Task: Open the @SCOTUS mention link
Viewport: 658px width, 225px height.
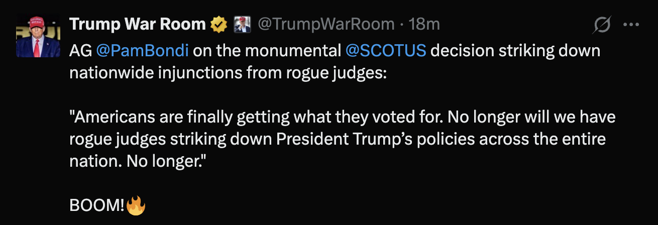Action: (x=386, y=51)
